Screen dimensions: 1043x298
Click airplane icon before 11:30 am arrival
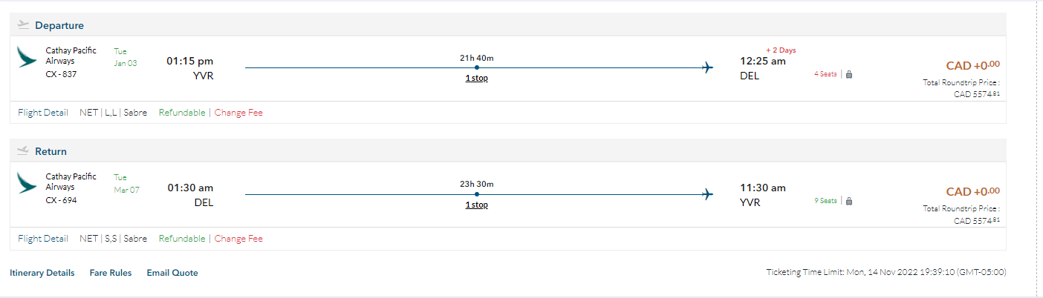pos(707,194)
